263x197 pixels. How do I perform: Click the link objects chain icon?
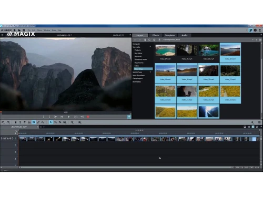coord(38,122)
